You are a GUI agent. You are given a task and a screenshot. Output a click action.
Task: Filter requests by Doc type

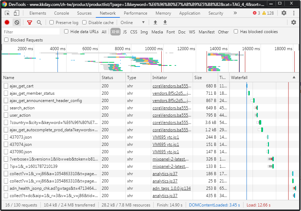pos(182,32)
